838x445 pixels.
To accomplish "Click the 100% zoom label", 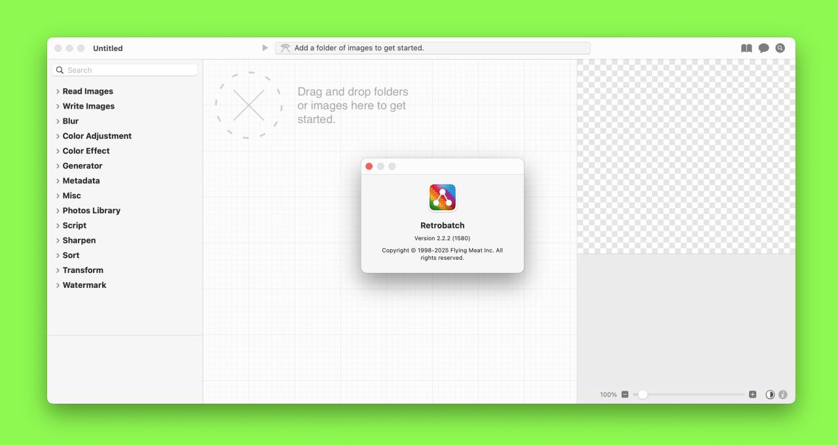I will pos(608,395).
